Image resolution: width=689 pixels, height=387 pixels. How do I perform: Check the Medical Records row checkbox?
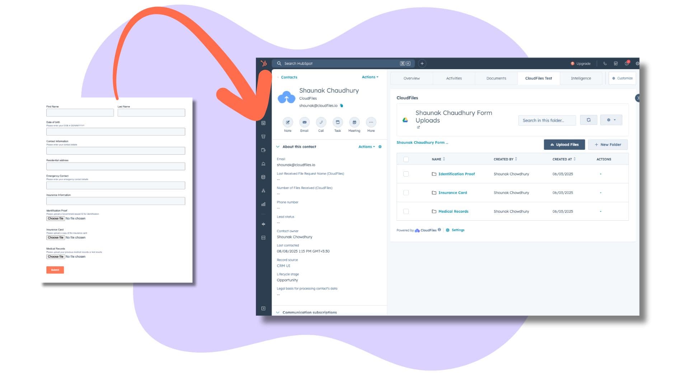[406, 211]
